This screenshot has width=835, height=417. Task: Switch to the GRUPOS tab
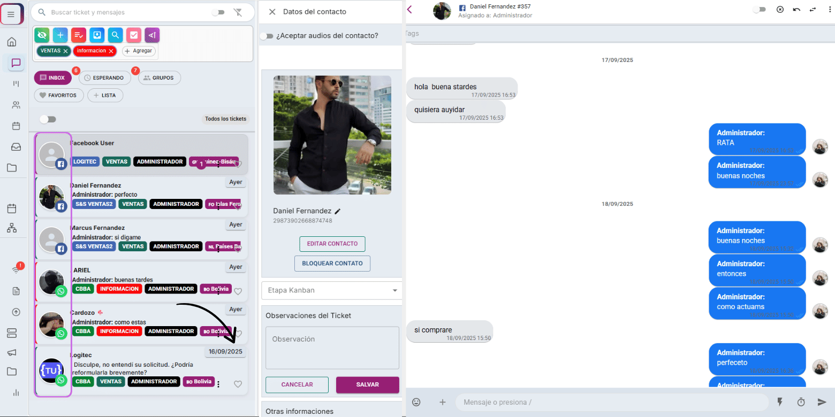(159, 78)
